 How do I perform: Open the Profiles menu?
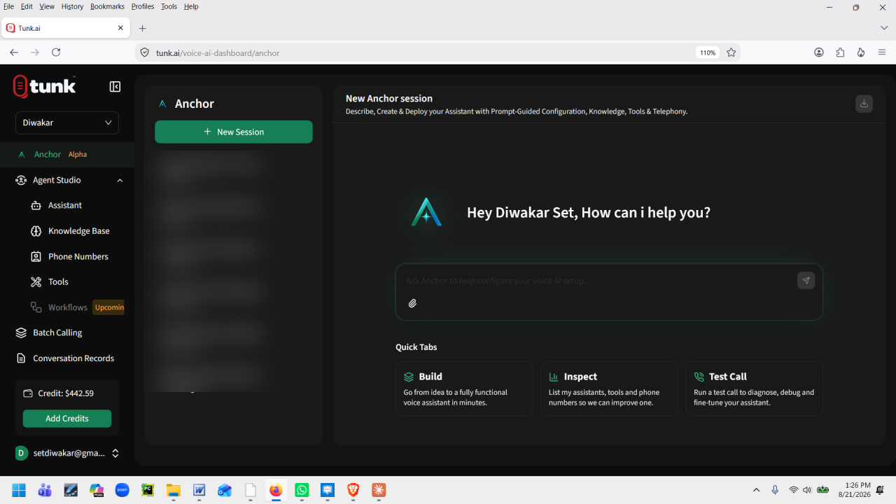143,6
